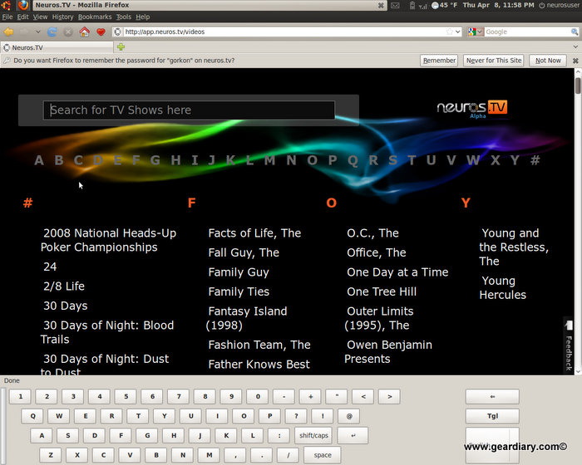This screenshot has height=465, width=582.
Task: Jump to letter F in alphabet index
Action: click(x=136, y=160)
